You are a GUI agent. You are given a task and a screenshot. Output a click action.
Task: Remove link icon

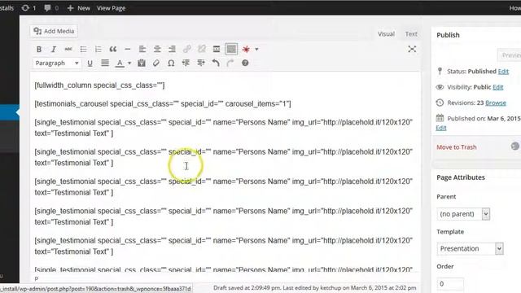click(202, 49)
